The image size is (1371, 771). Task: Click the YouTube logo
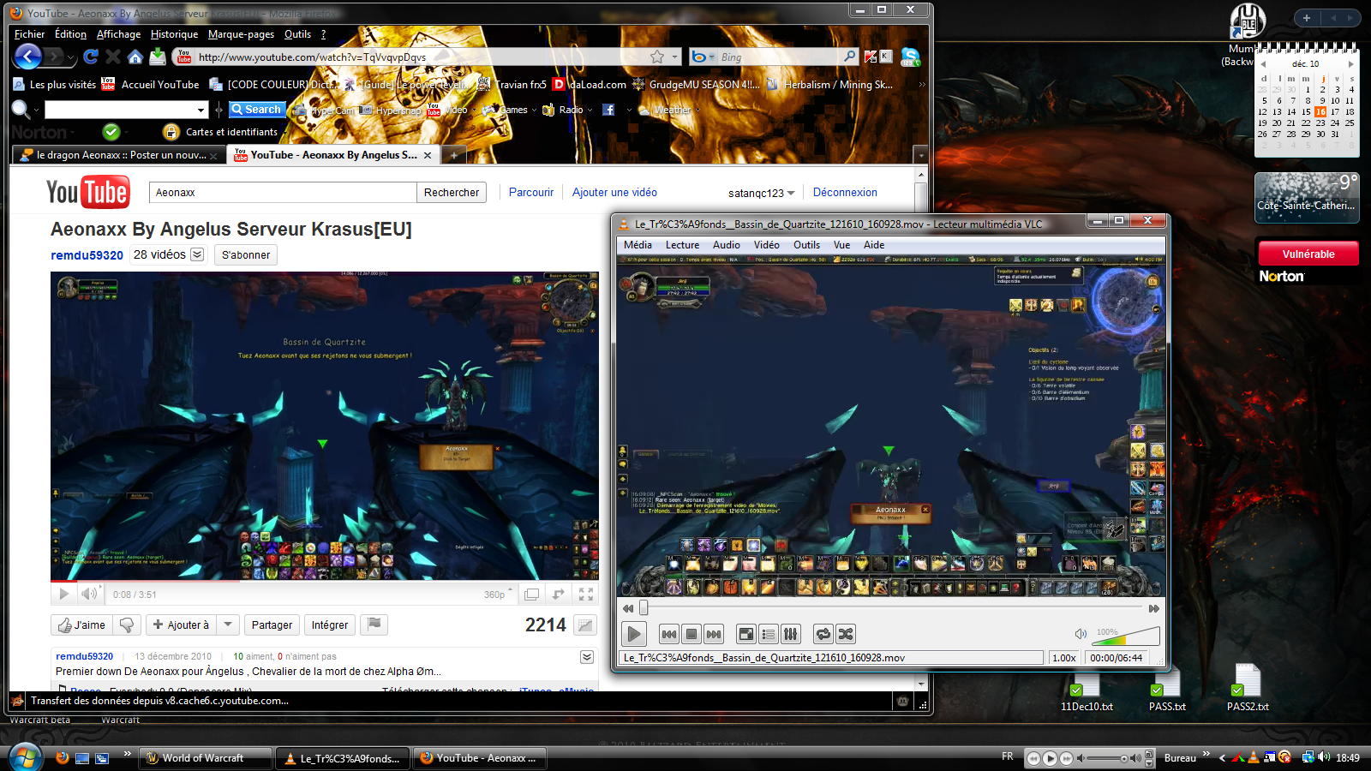(87, 193)
